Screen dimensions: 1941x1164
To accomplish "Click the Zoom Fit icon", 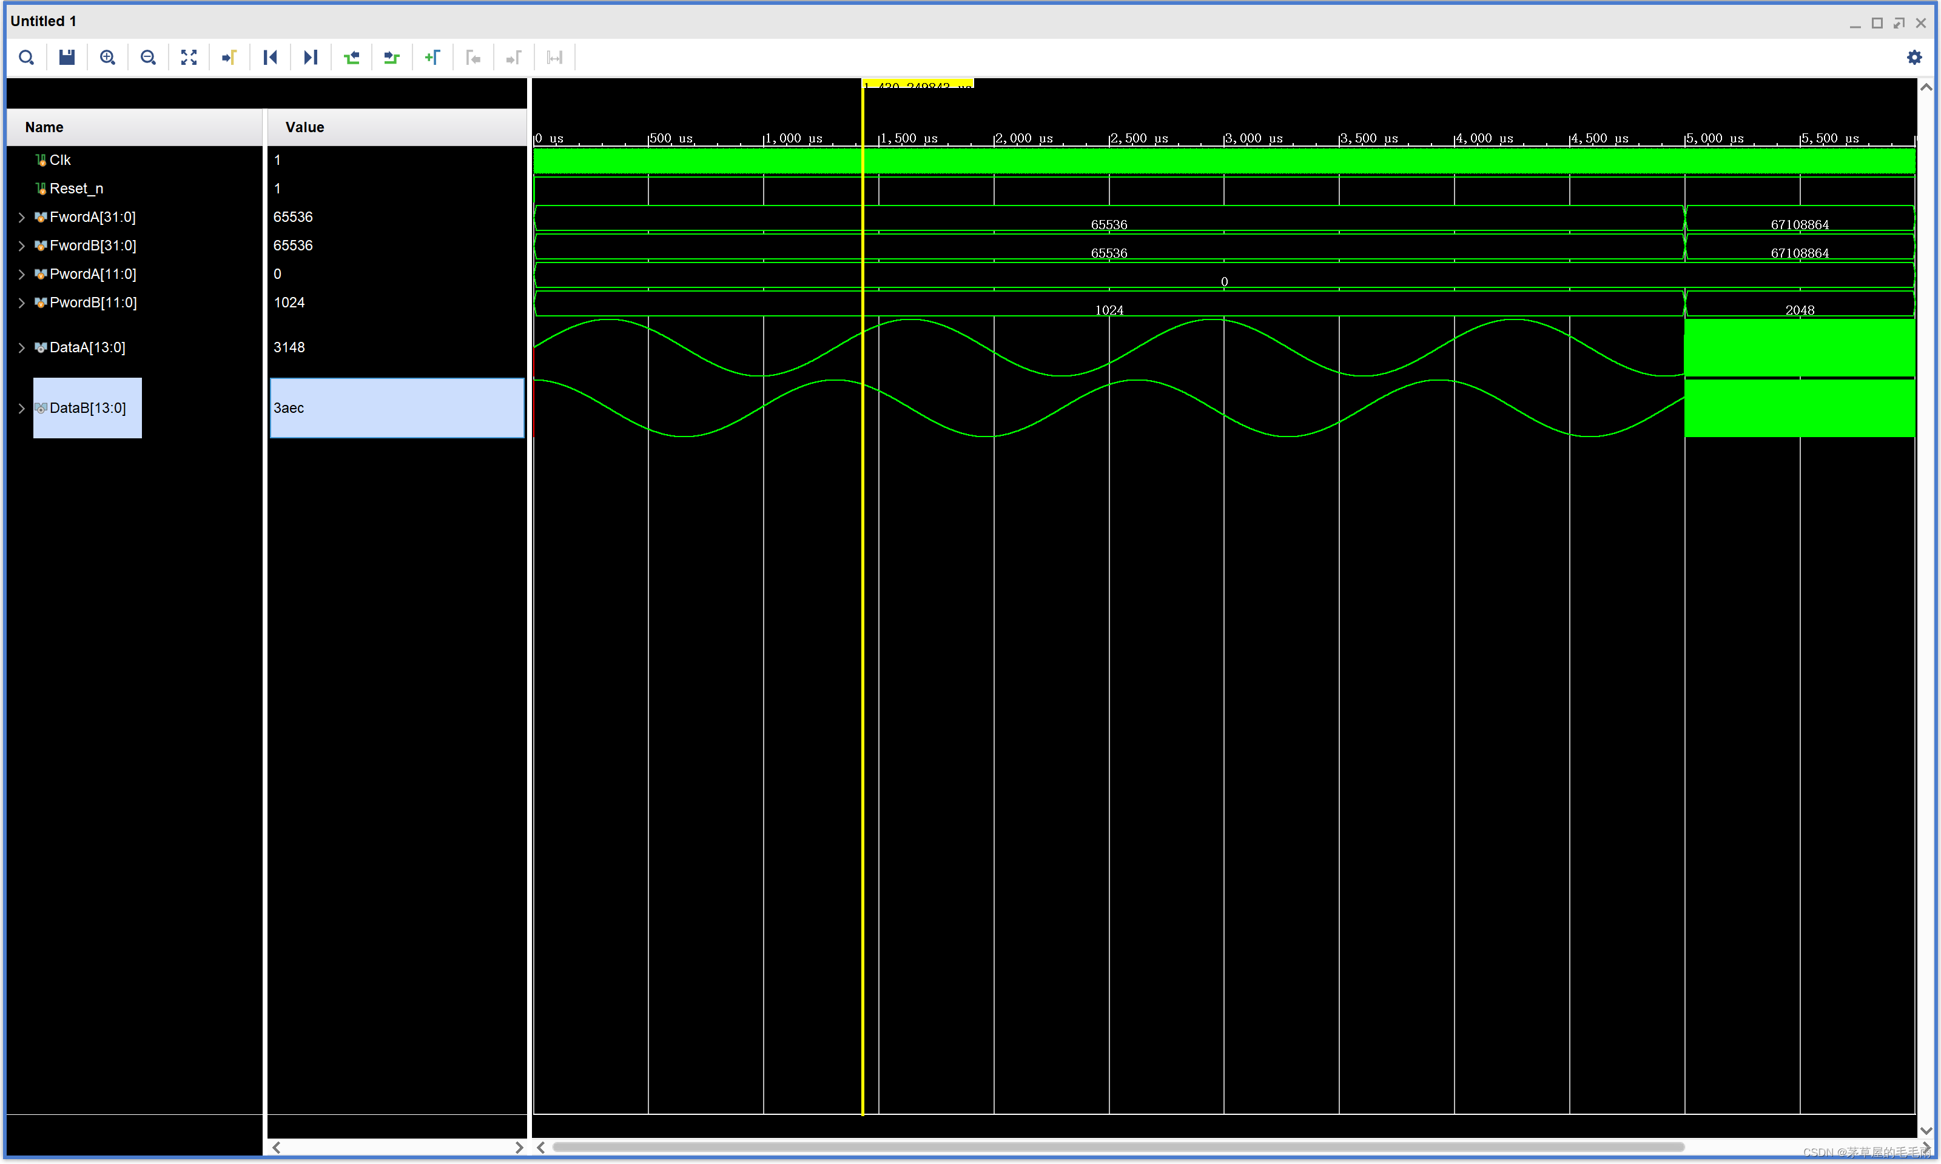I will [x=189, y=57].
